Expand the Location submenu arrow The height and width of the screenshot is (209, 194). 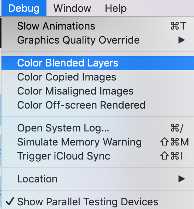point(182,179)
